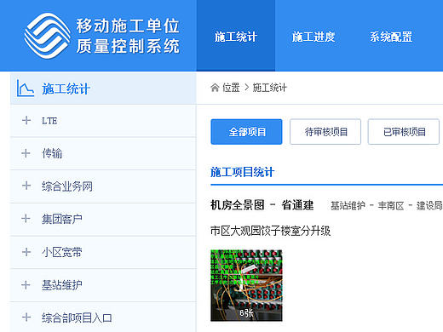
Task: Select the 全部项目 filter button
Action: click(246, 132)
